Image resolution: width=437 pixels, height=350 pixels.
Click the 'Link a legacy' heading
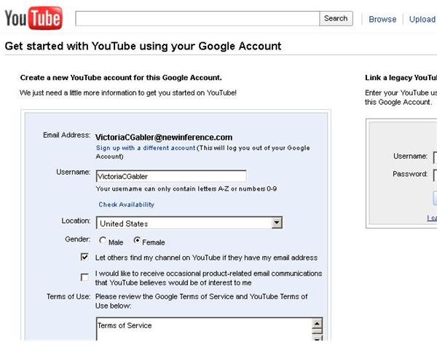coord(401,78)
